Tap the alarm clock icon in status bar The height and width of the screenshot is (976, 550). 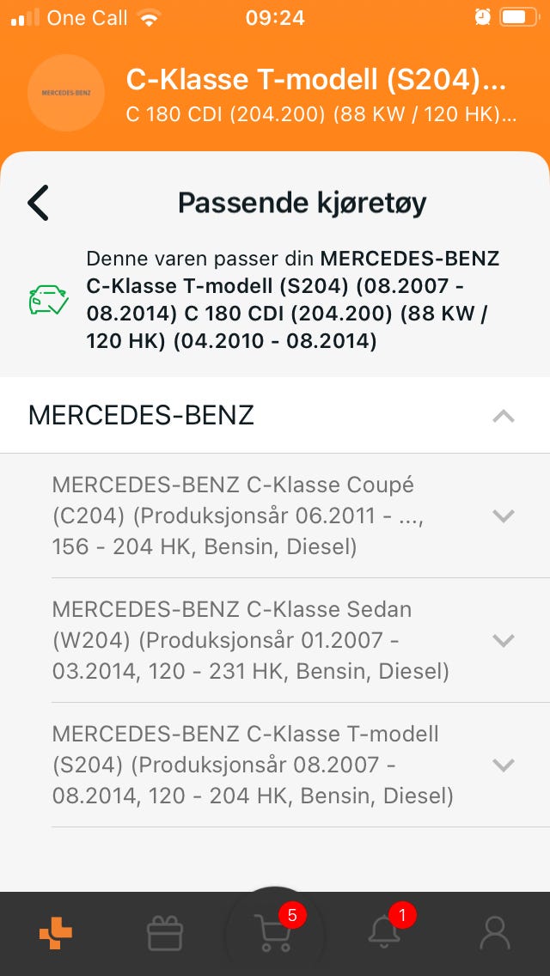[x=481, y=16]
